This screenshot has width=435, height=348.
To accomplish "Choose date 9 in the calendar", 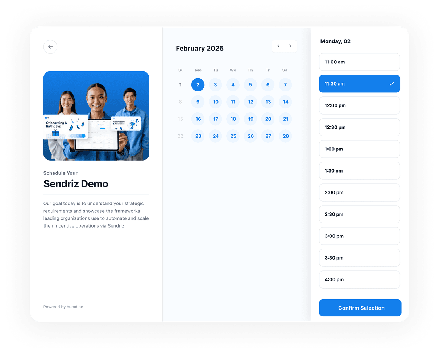I will tap(198, 102).
